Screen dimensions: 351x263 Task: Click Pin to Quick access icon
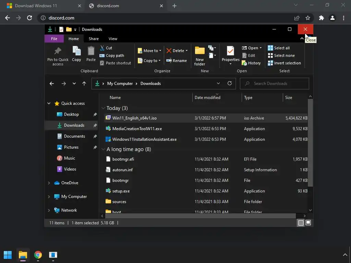pos(58,51)
